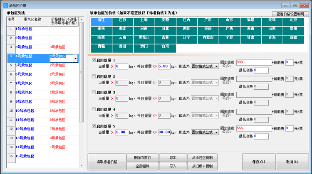This screenshot has height=174, width=312.
Task: Click the vertical scrollbar thumb of list
Action: click(82, 72)
